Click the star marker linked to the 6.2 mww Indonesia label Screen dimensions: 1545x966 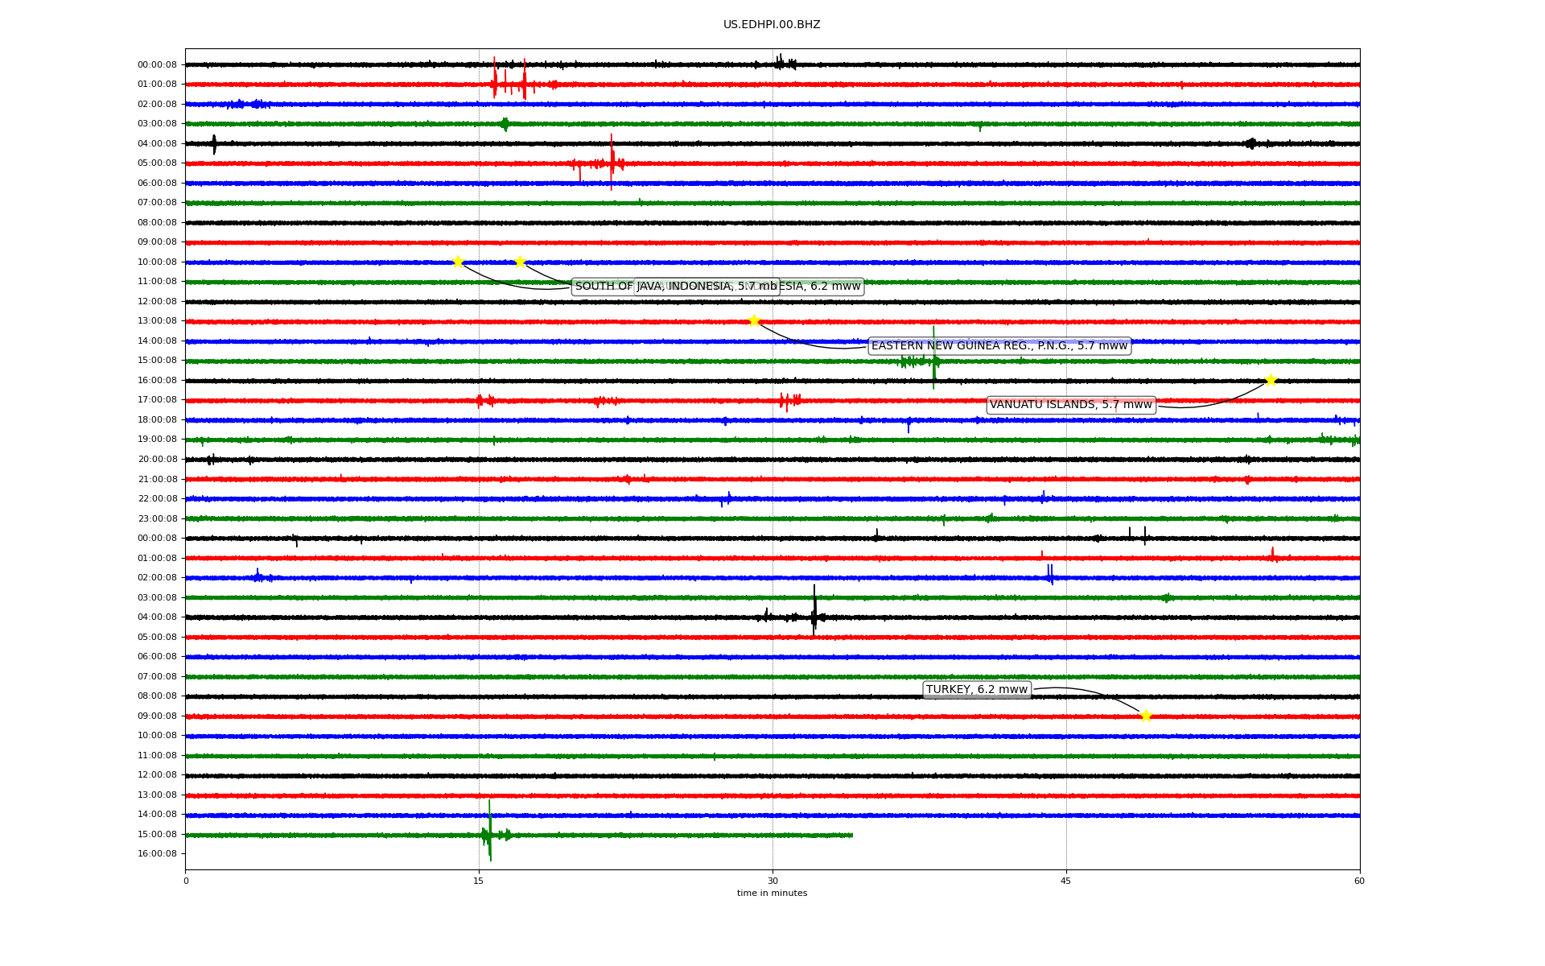pos(520,262)
